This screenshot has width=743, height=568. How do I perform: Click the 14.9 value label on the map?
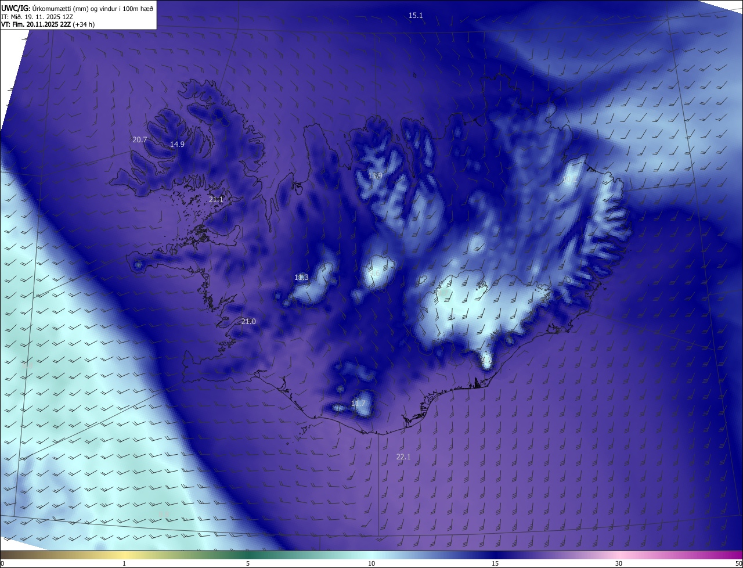[x=177, y=145]
